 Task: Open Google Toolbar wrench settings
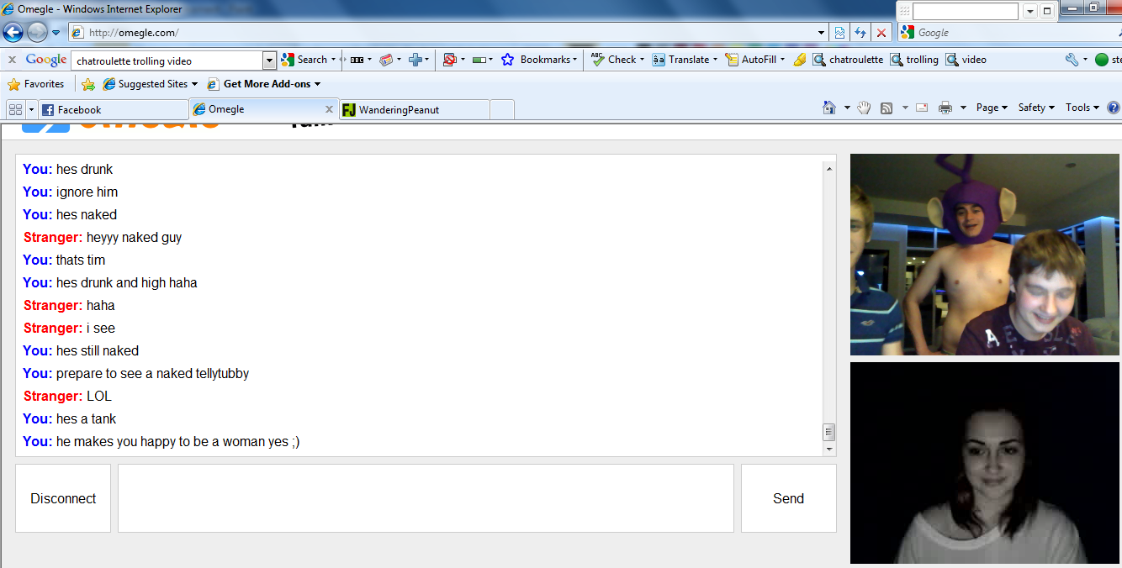pos(1072,60)
